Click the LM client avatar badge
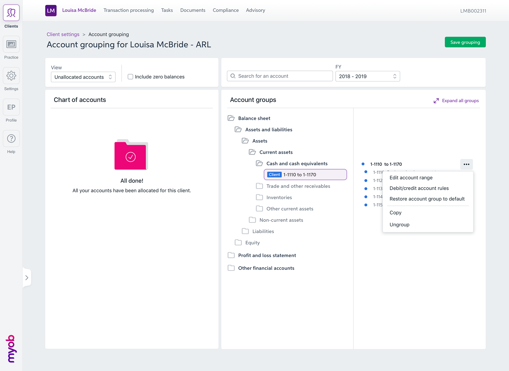Screen dimensions: 509x371 coord(51,11)
